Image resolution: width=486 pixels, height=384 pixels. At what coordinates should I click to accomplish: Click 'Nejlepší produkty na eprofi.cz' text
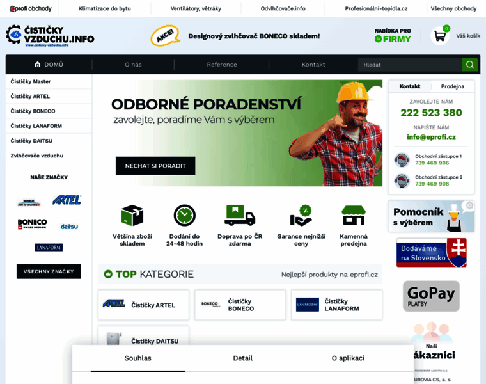[x=329, y=275]
